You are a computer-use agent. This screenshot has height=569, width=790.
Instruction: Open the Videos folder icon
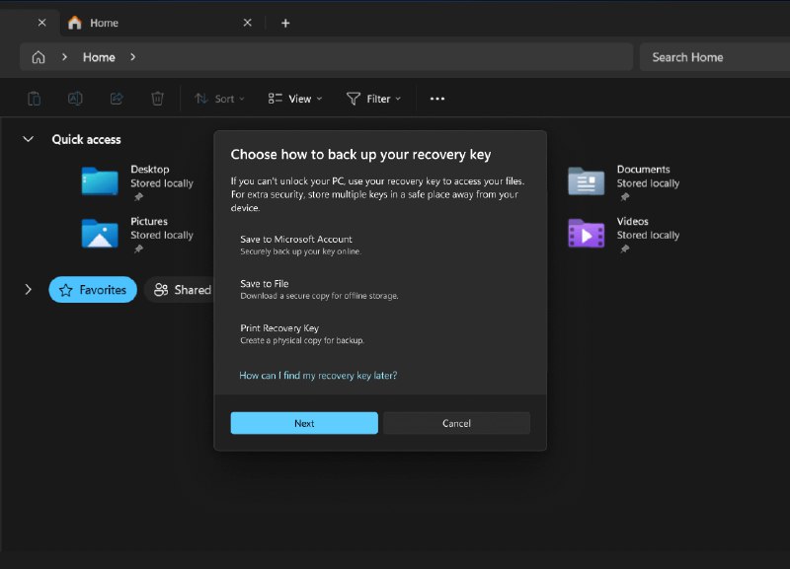[586, 233]
